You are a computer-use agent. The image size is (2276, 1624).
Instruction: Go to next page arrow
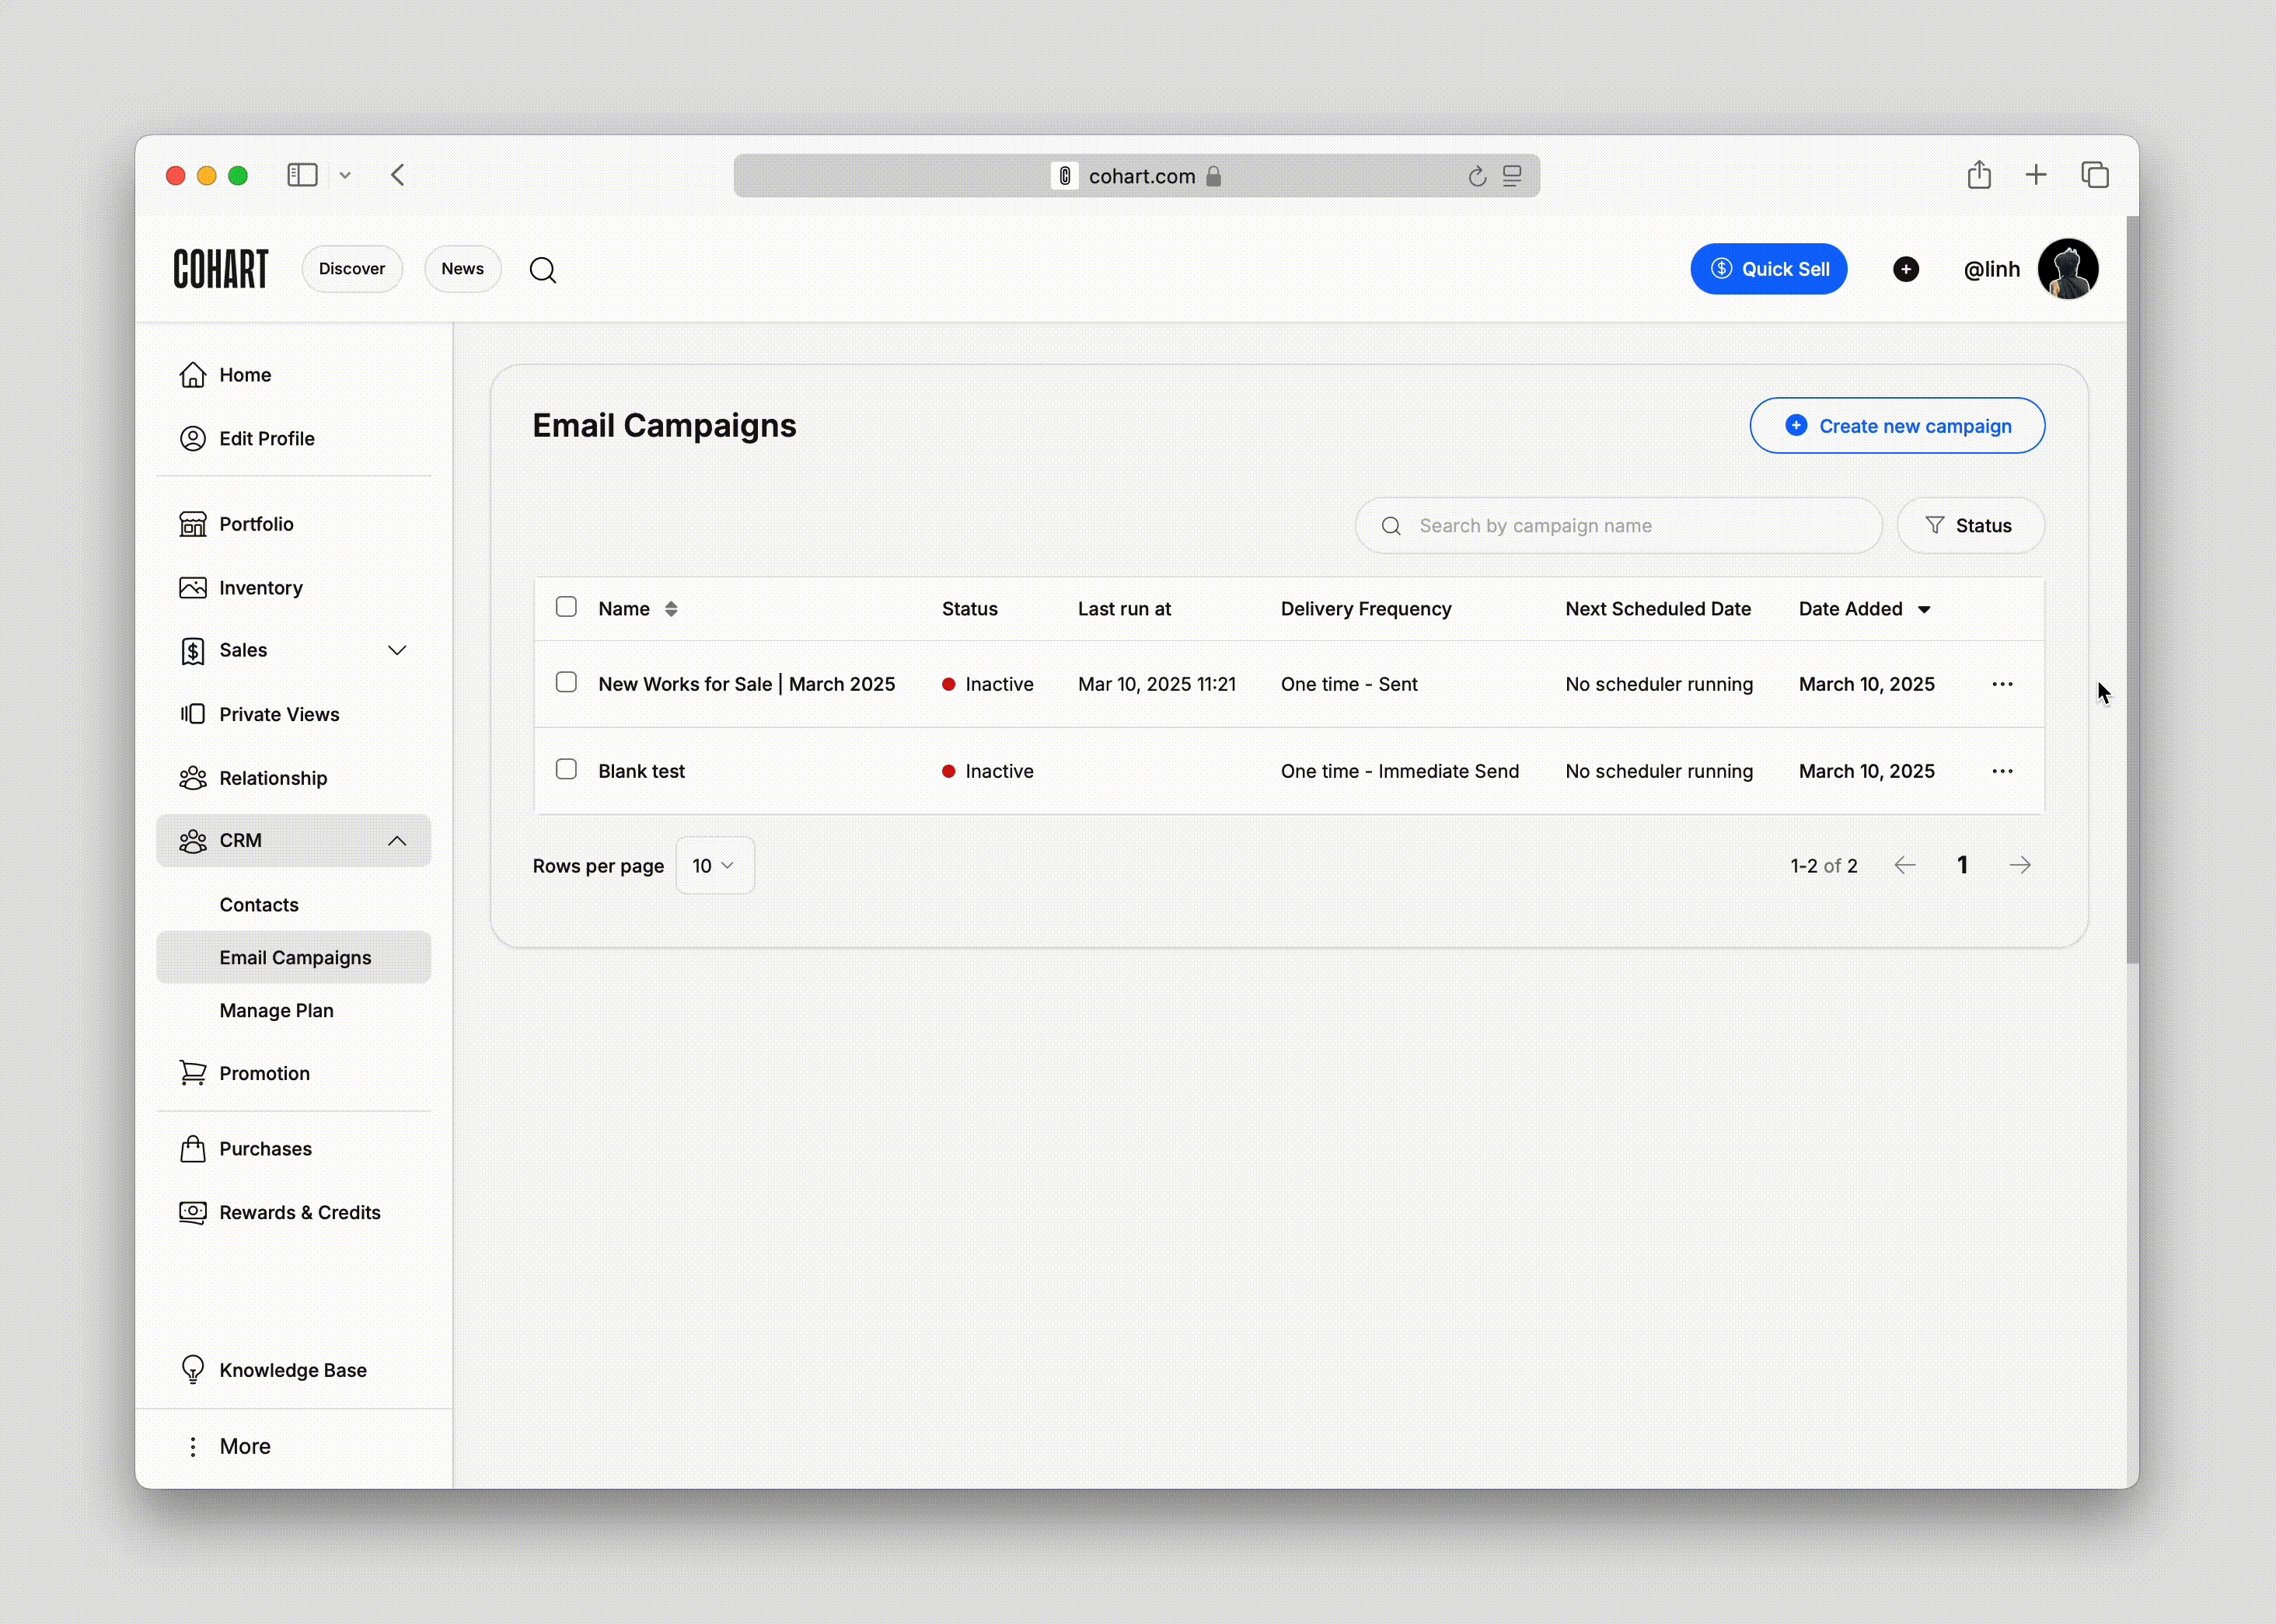(x=2019, y=865)
